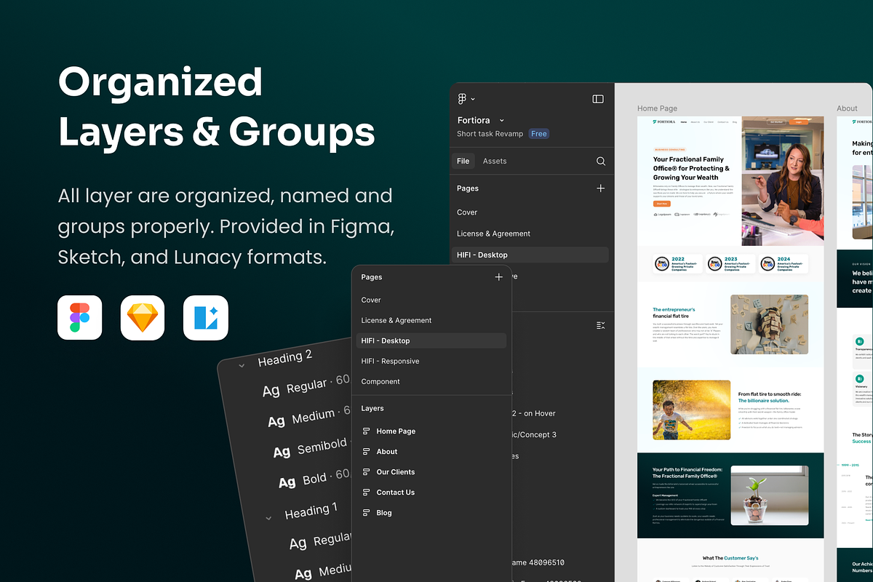
Task: Select the File tab
Action: point(463,161)
